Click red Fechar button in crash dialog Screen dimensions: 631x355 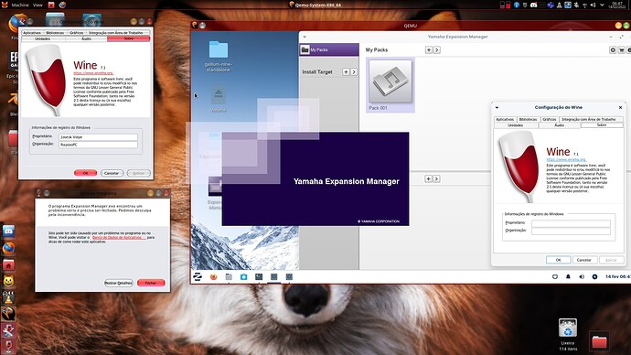click(151, 283)
